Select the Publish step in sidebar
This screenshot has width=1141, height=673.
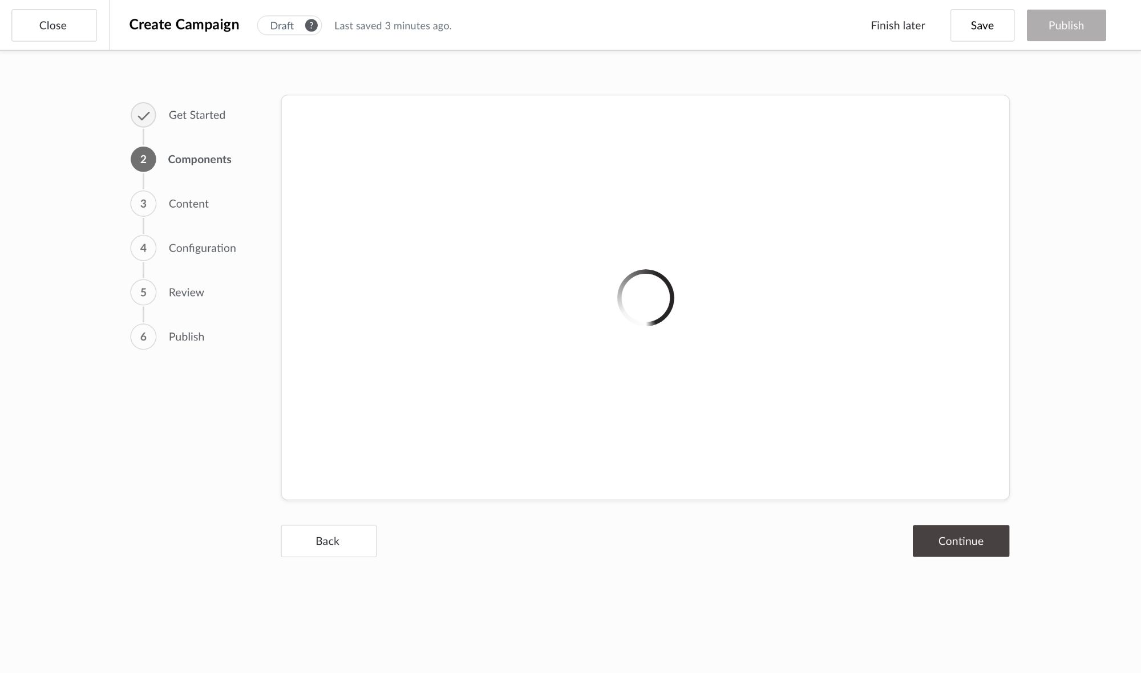coord(186,337)
